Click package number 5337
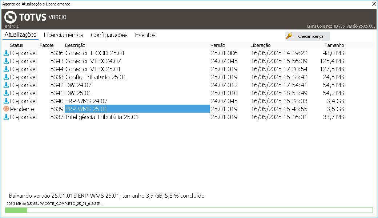Screen dimensions: 378x218 pos(57,117)
